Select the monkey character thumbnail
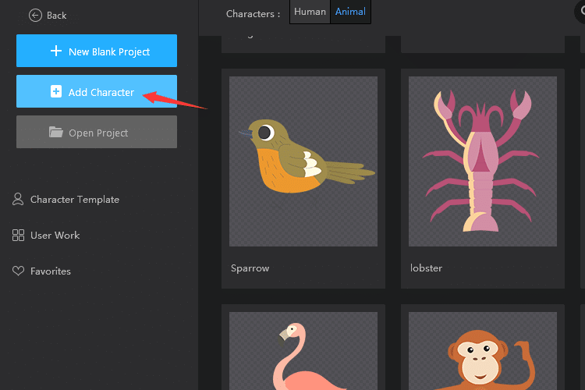The height and width of the screenshot is (390, 585). point(483,351)
